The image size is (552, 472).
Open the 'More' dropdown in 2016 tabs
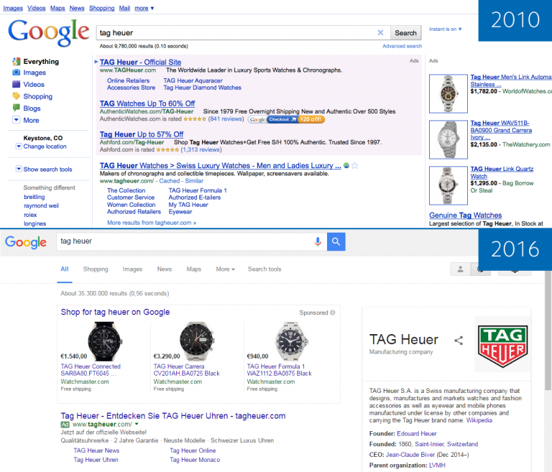[x=225, y=269]
